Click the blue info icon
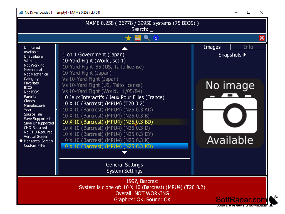Image resolution: width=285 pixels, height=214 pixels. click(156, 38)
